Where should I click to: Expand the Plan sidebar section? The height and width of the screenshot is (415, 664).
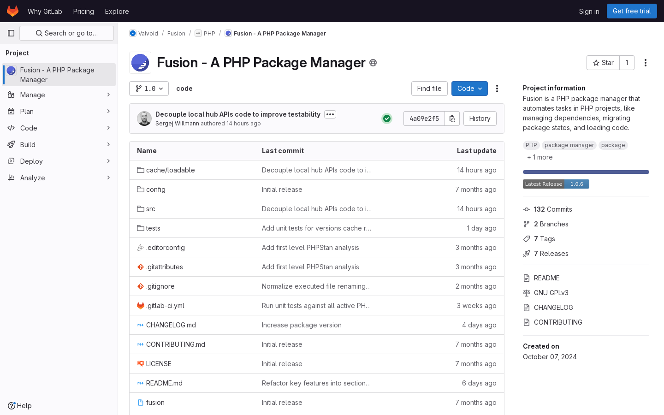pyautogui.click(x=59, y=112)
